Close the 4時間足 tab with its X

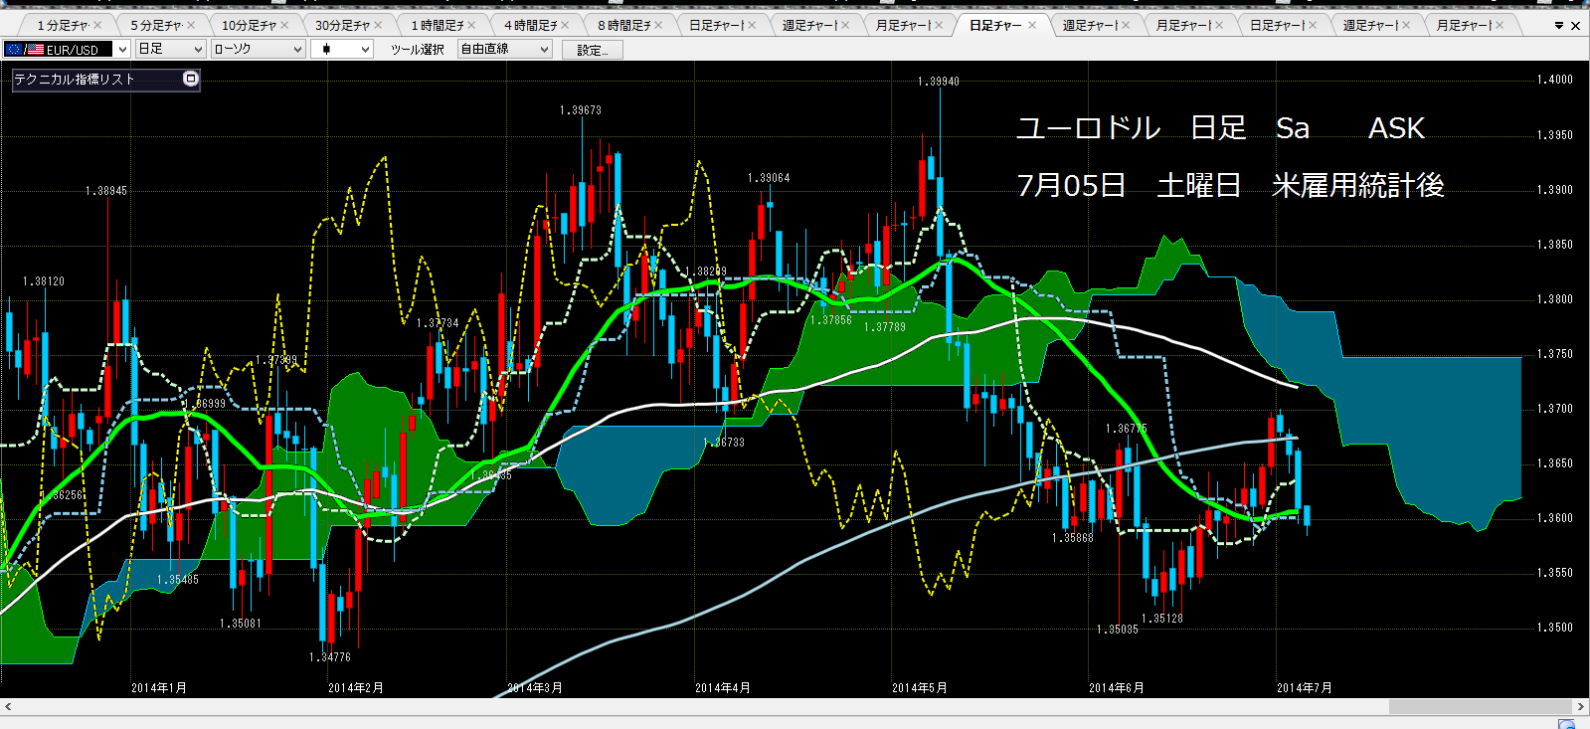(x=565, y=26)
